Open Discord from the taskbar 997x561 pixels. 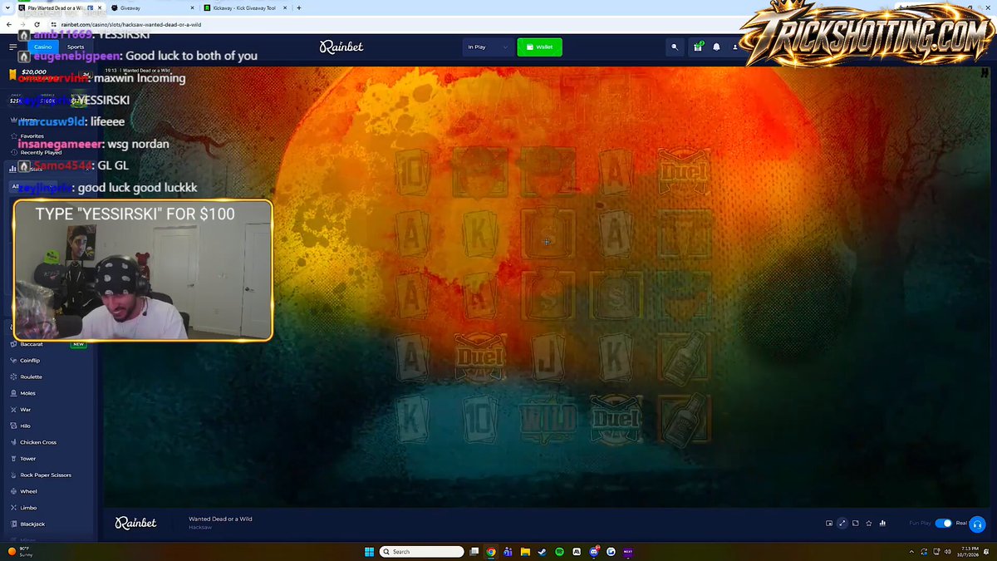[594, 552]
